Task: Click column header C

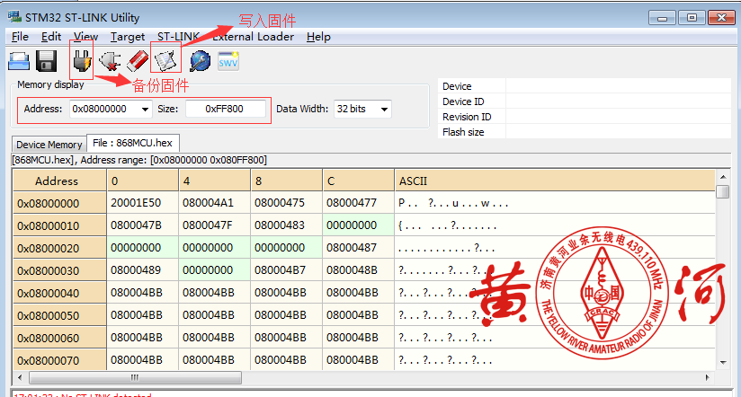Action: 358,181
